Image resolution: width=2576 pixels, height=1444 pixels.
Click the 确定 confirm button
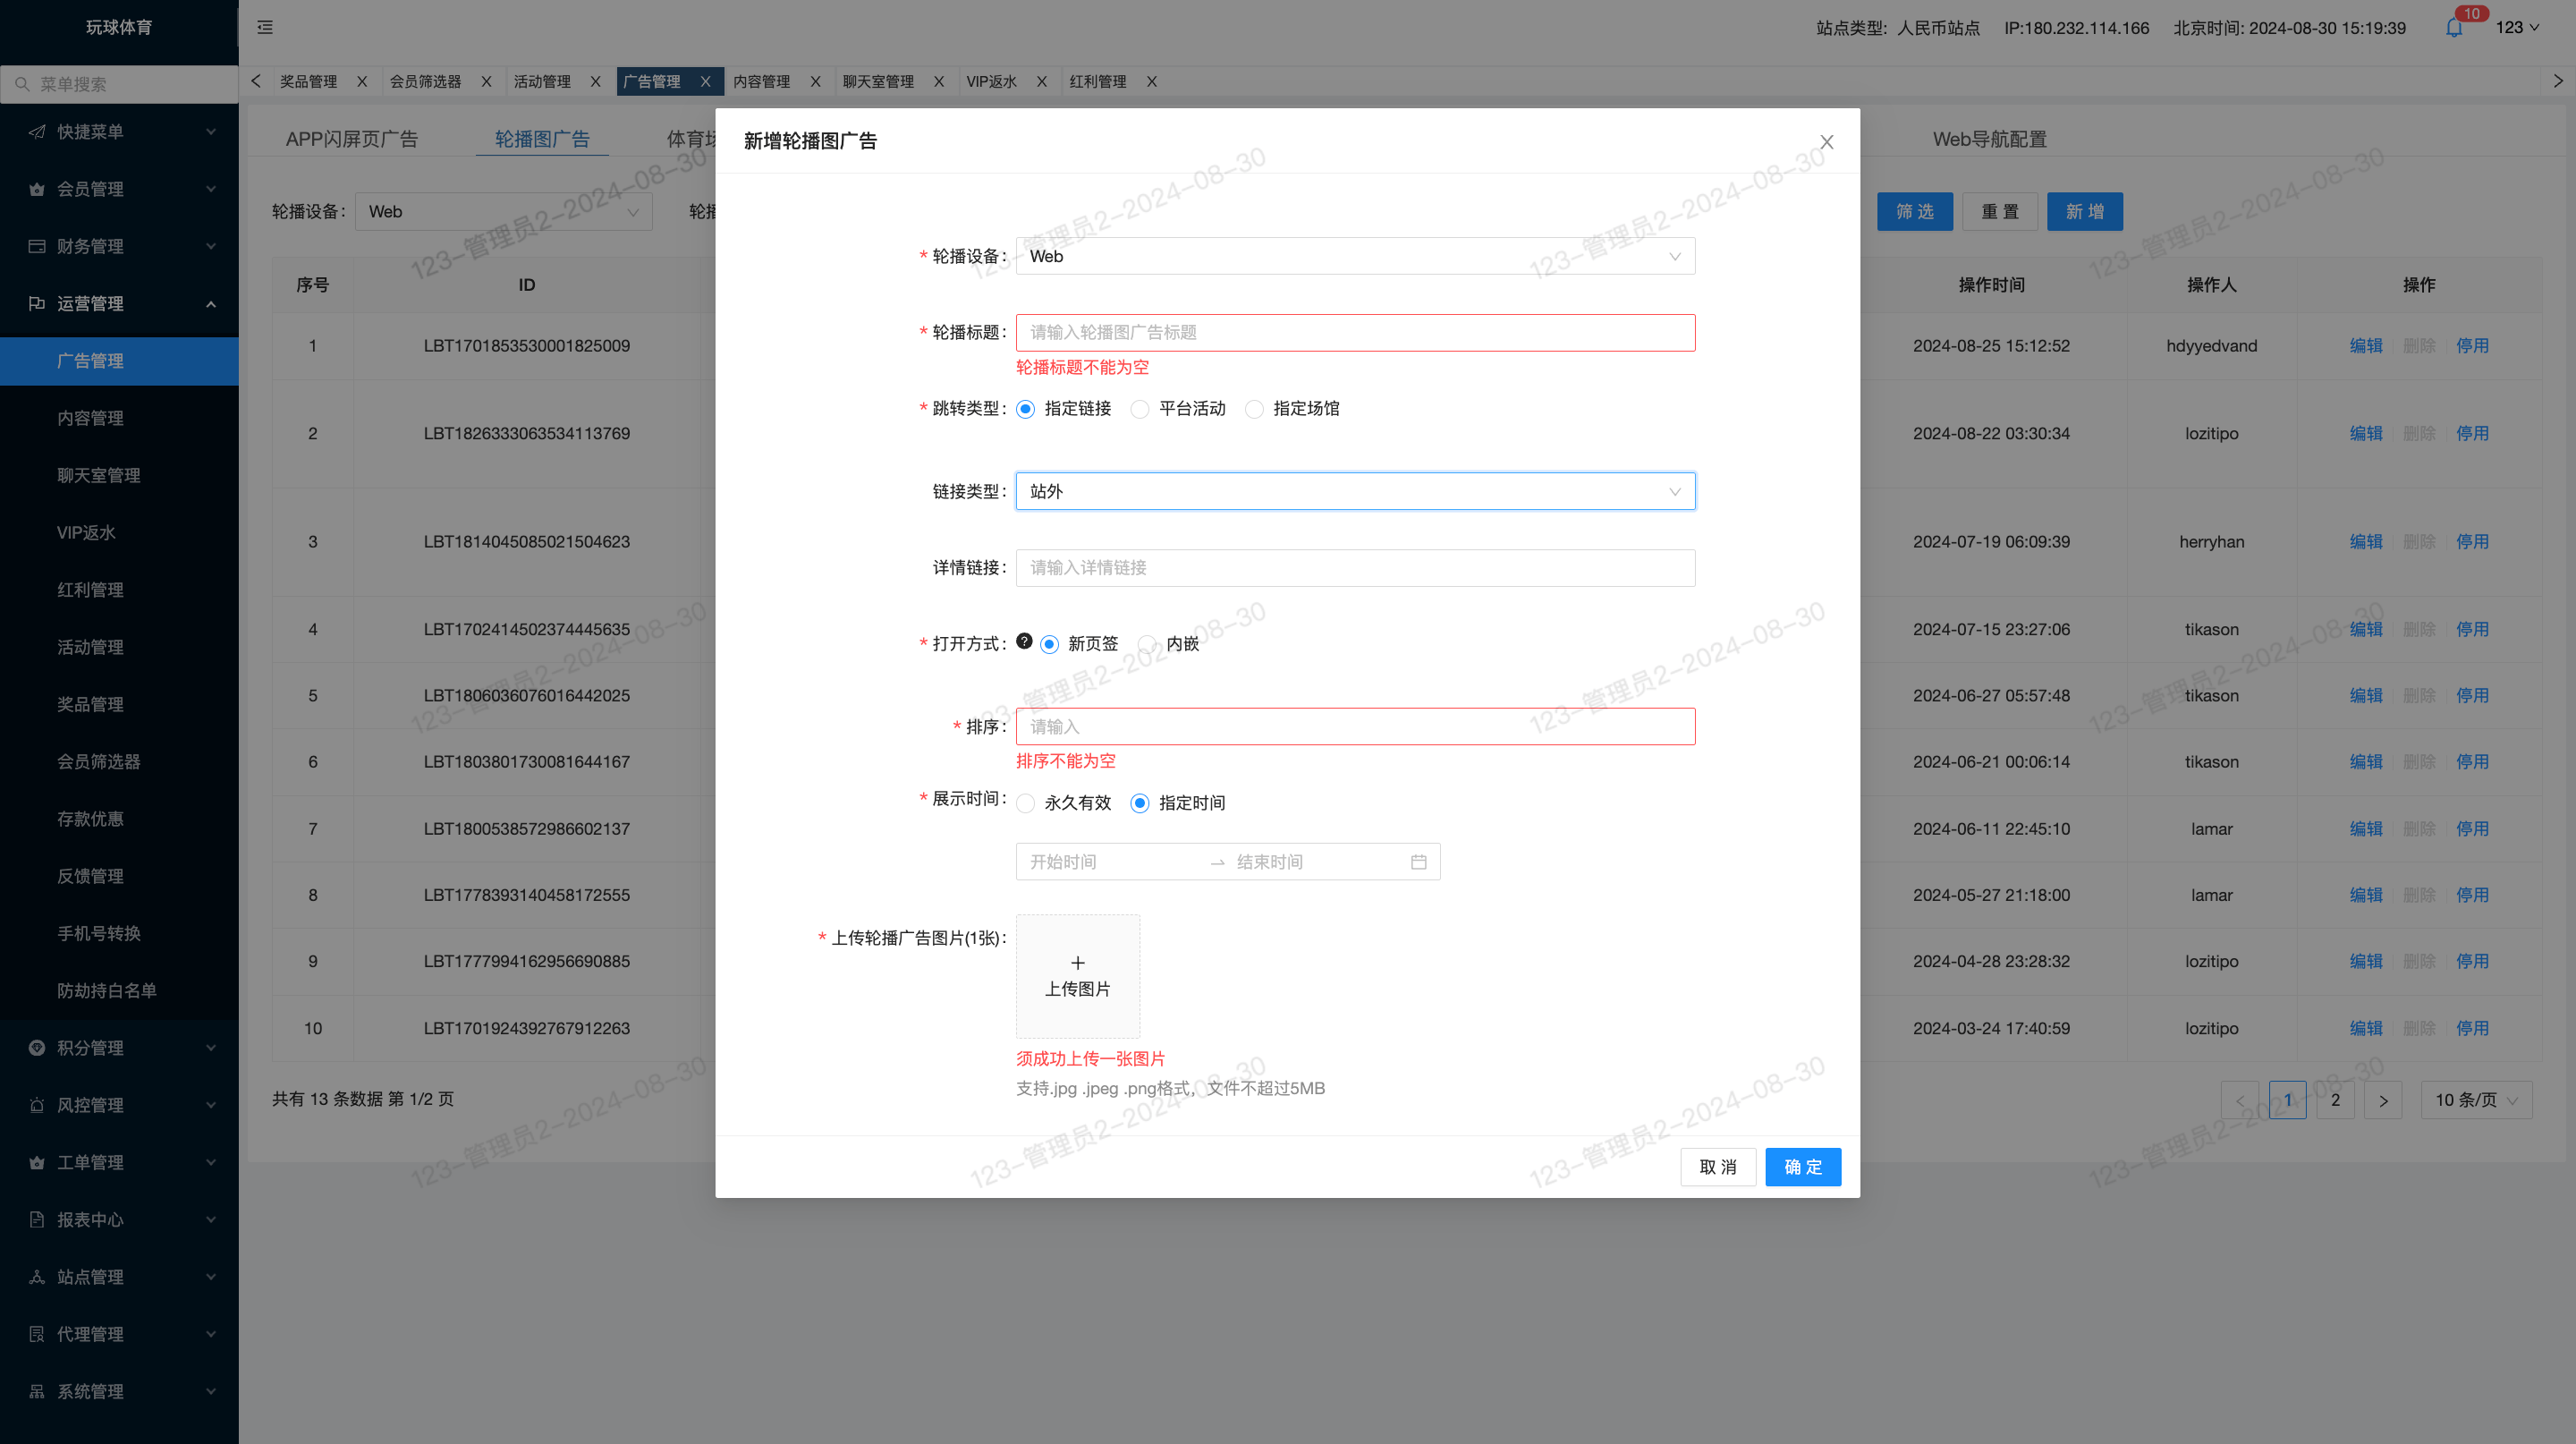point(1802,1167)
